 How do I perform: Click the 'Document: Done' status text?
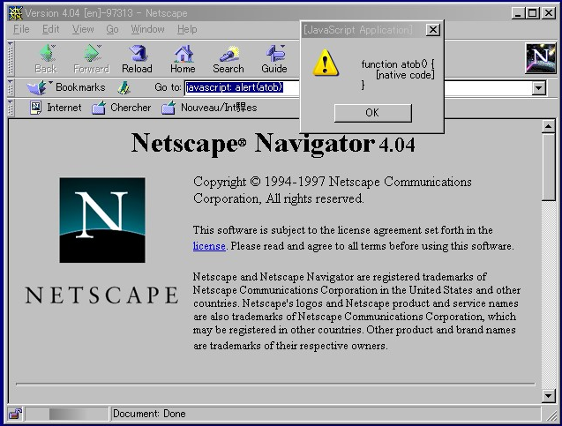(x=149, y=414)
